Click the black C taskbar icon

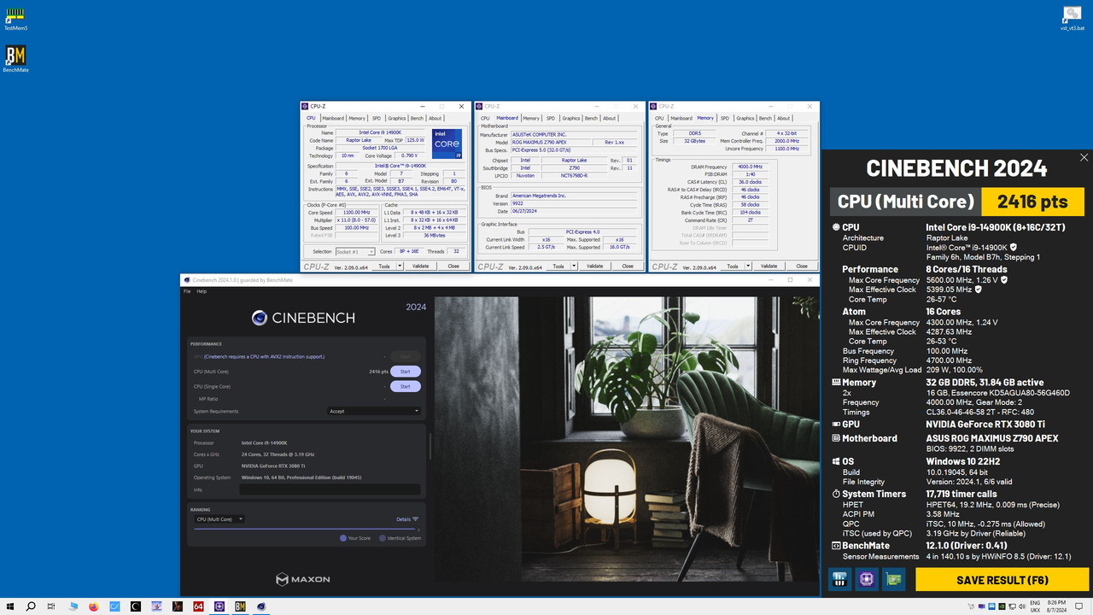click(x=136, y=606)
